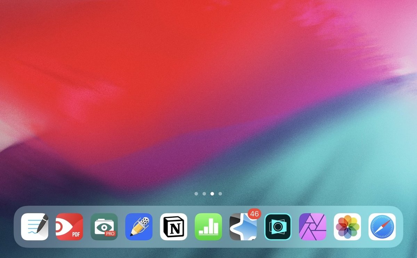This screenshot has width=417, height=258.
Task: Open the Prizmo scanner PRO app
Action: [x=104, y=227]
